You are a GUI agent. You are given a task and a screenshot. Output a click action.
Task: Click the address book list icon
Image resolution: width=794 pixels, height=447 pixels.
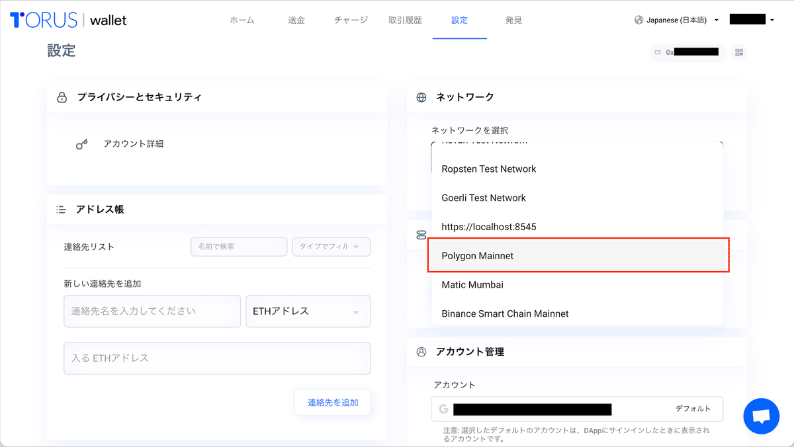tap(62, 210)
